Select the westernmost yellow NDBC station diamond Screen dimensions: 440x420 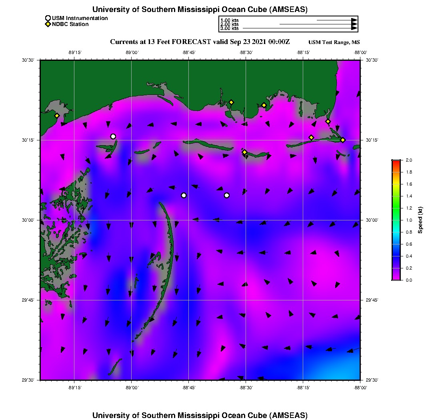coord(57,116)
